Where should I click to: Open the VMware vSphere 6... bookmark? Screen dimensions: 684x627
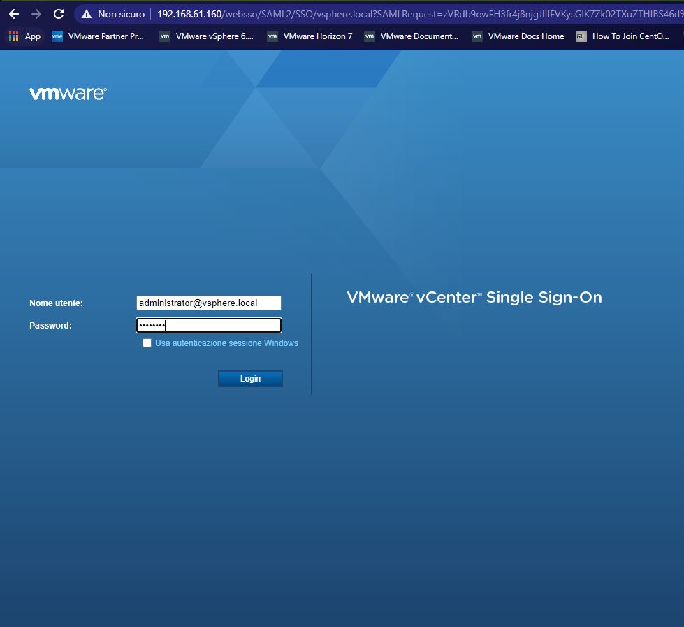click(206, 36)
